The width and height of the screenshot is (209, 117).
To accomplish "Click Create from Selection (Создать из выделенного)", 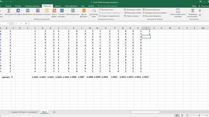I will click(x=109, y=16).
